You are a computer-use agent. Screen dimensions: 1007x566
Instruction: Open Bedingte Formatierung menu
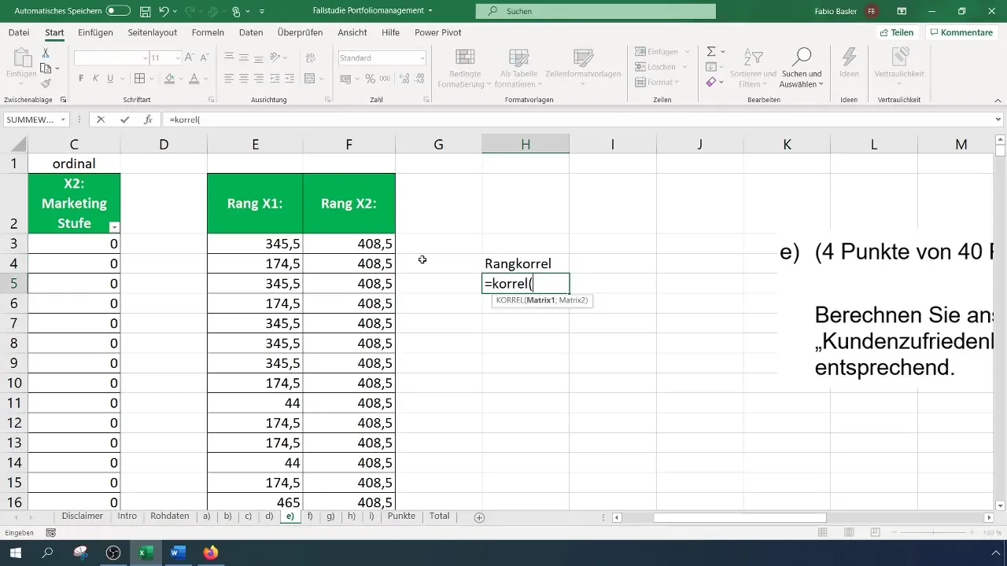465,68
